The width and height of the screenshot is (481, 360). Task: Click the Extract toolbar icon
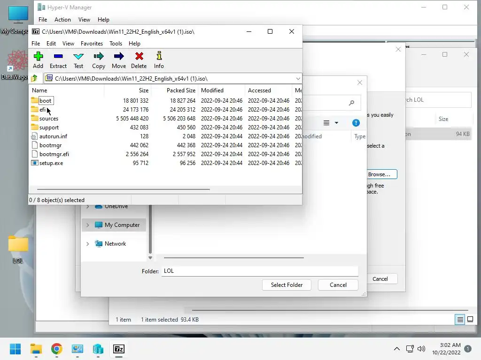coord(58,60)
